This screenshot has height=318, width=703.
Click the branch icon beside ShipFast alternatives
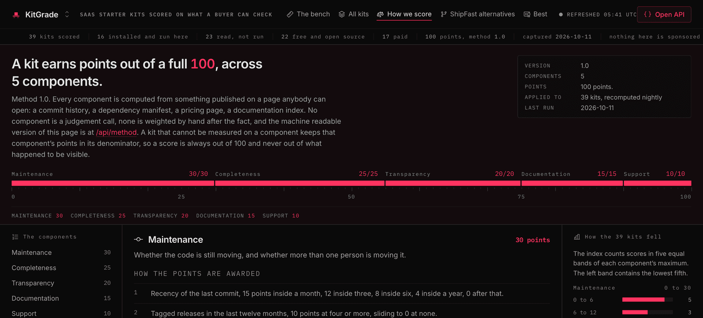point(444,14)
